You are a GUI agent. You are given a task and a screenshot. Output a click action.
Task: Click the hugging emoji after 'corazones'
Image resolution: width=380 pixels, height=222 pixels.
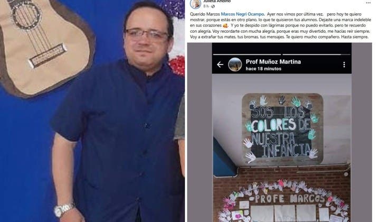point(225,25)
